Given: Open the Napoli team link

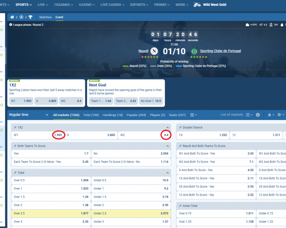Looking at the screenshot, I should pyautogui.click(x=143, y=51).
